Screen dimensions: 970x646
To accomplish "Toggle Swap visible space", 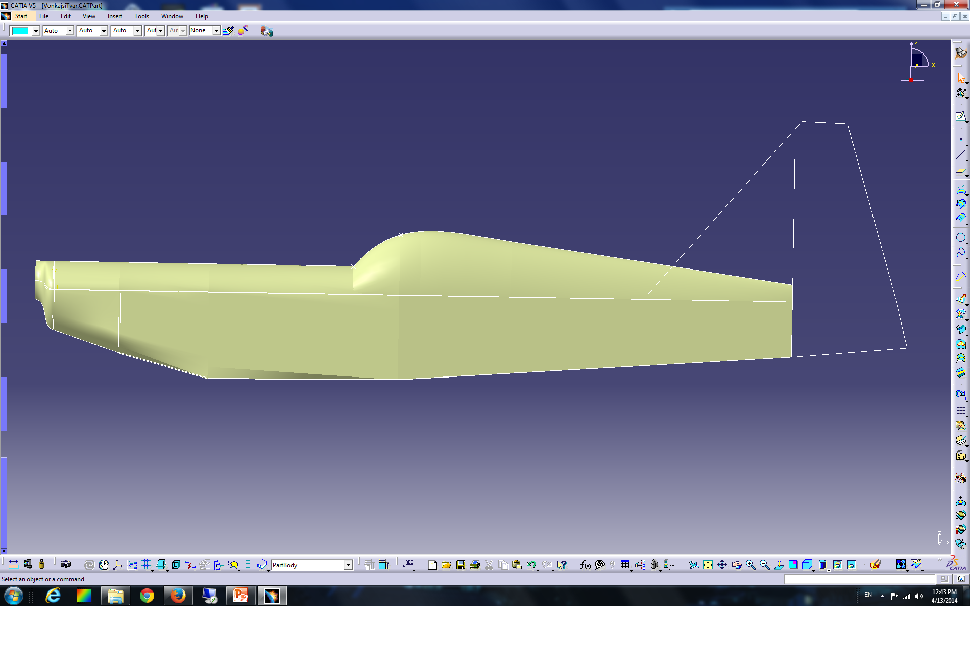I will [851, 565].
